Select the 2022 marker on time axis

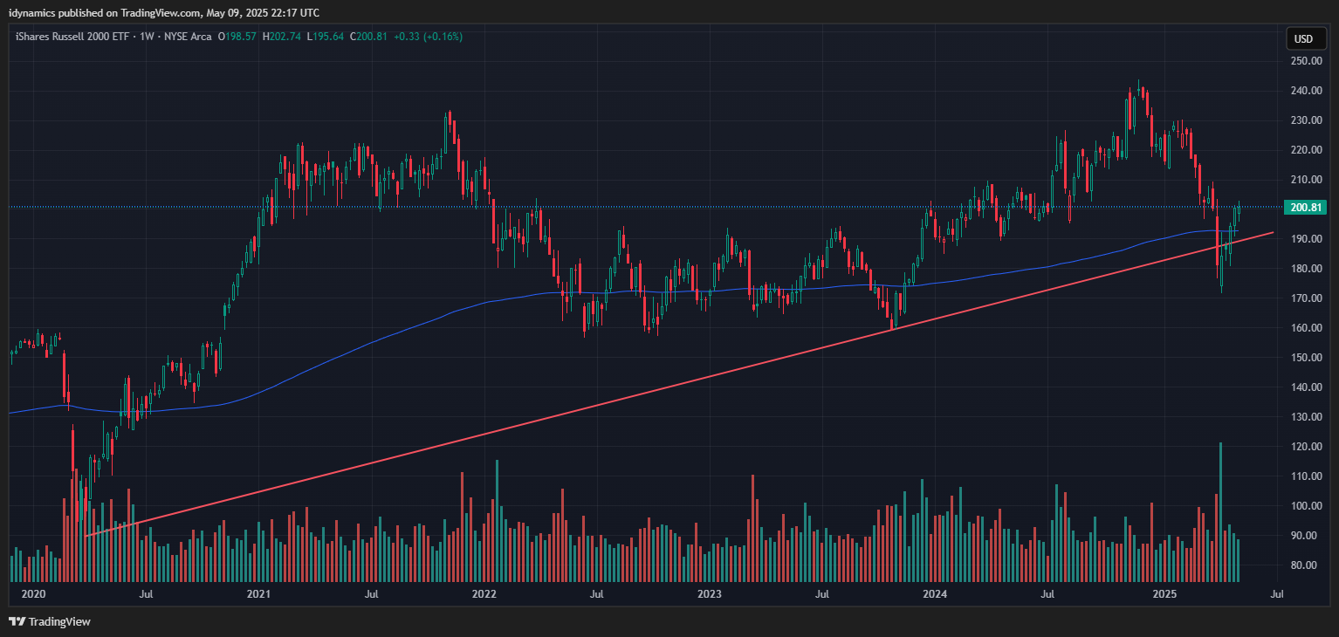(483, 594)
